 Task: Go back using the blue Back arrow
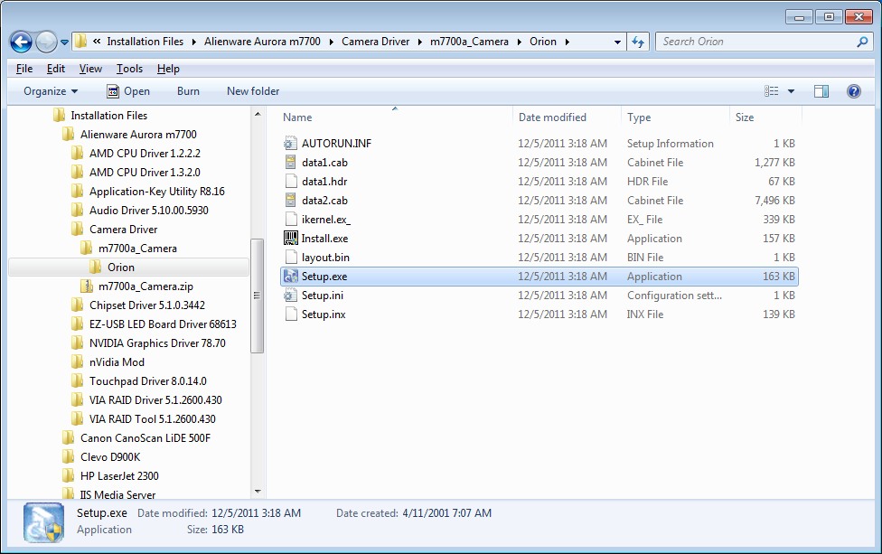pos(22,42)
